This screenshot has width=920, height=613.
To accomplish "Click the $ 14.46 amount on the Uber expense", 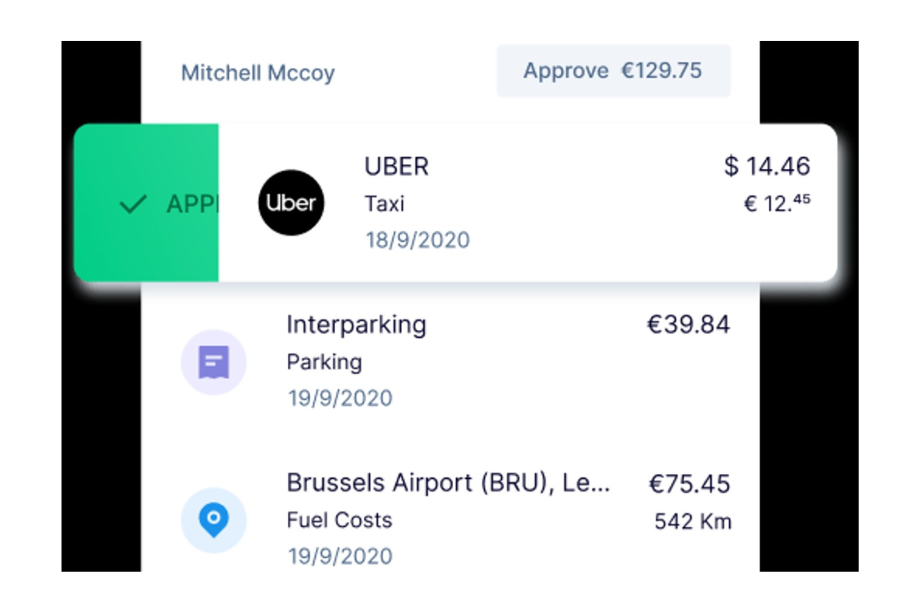I will pos(767,166).
